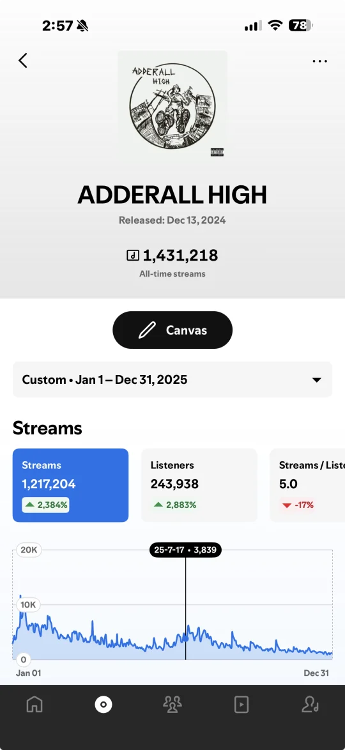This screenshot has width=345, height=750.
Task: Tap the stream peak near Jan 01
Action: pos(20,597)
